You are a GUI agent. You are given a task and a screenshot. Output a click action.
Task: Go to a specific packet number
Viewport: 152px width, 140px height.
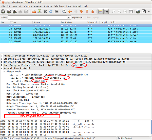[81, 11]
